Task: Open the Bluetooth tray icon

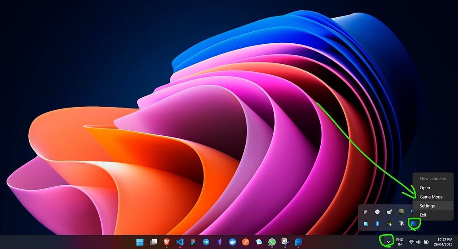Action: coord(377,224)
